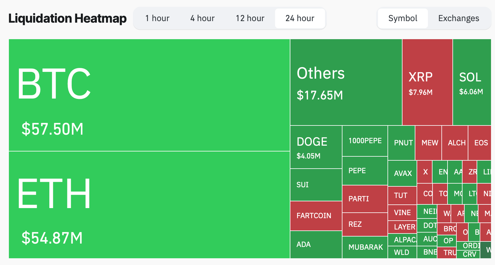This screenshot has height=265, width=495.
Task: Toggle heatmap view to Exchanges
Action: click(x=459, y=18)
